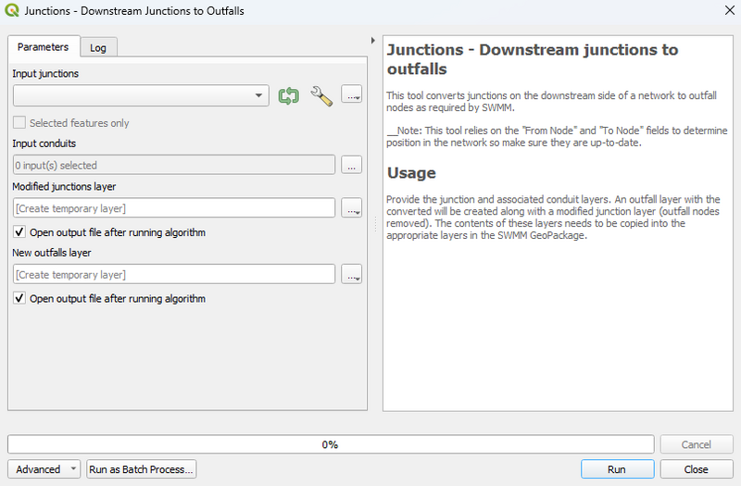
Task: Uncheck open output file under New outfalls layer
Action: 19,299
